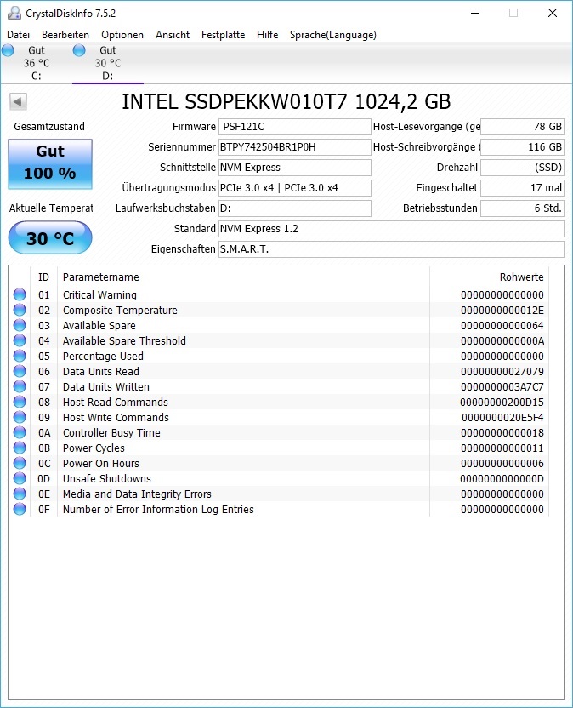Open the Hilfe menu

pos(267,35)
